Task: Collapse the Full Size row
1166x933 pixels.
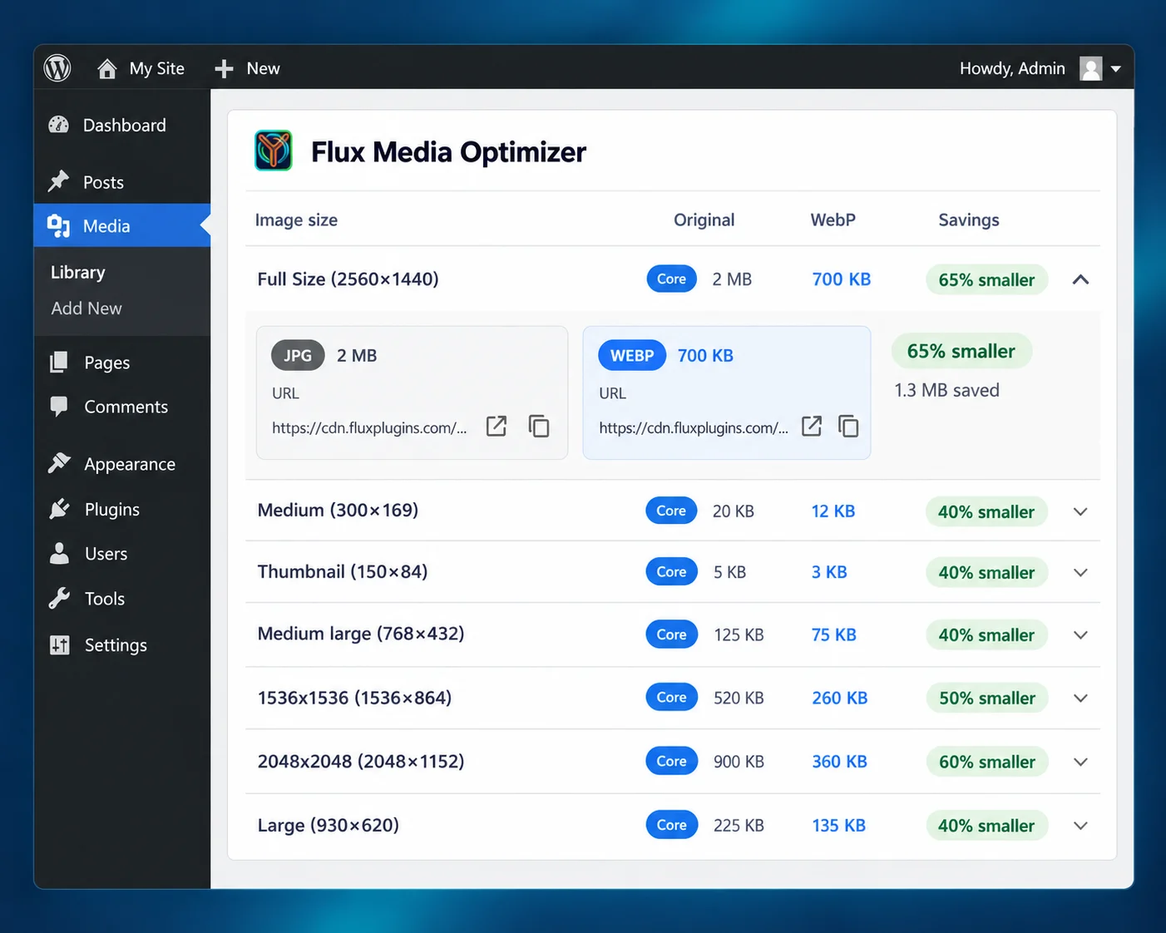Action: point(1080,279)
